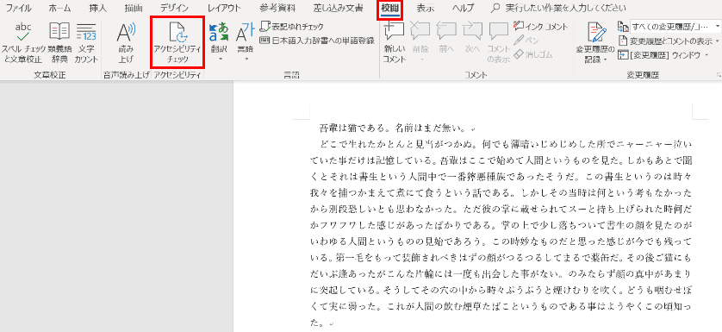Open 翻訳 dropdown arrow
The image size is (722, 332).
click(x=220, y=59)
